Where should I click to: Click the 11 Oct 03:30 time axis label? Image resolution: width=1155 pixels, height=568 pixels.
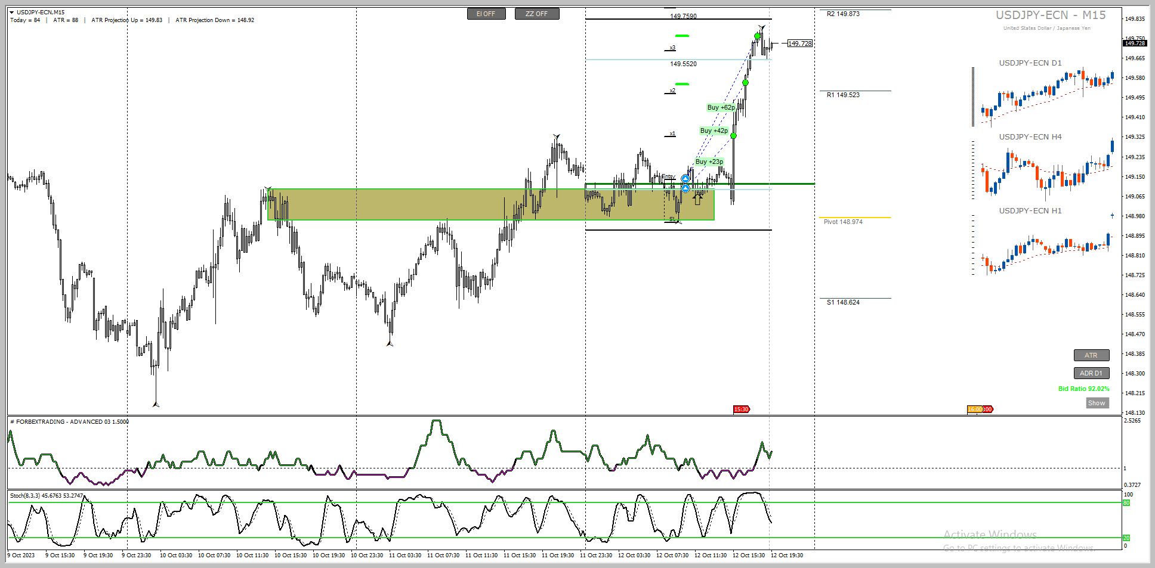[405, 555]
